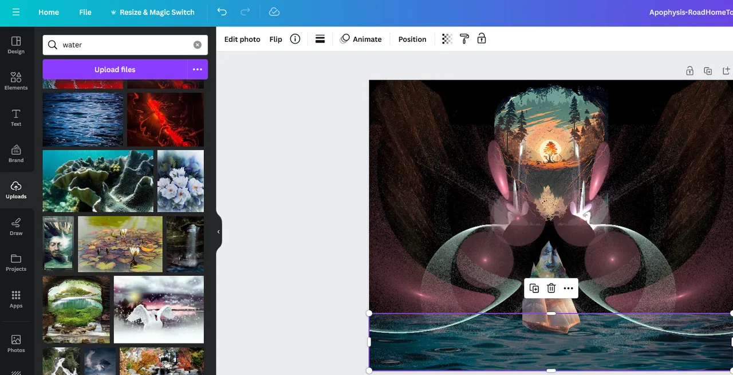This screenshot has height=375, width=733.
Task: Open transparency checkerboard tool
Action: (x=447, y=39)
